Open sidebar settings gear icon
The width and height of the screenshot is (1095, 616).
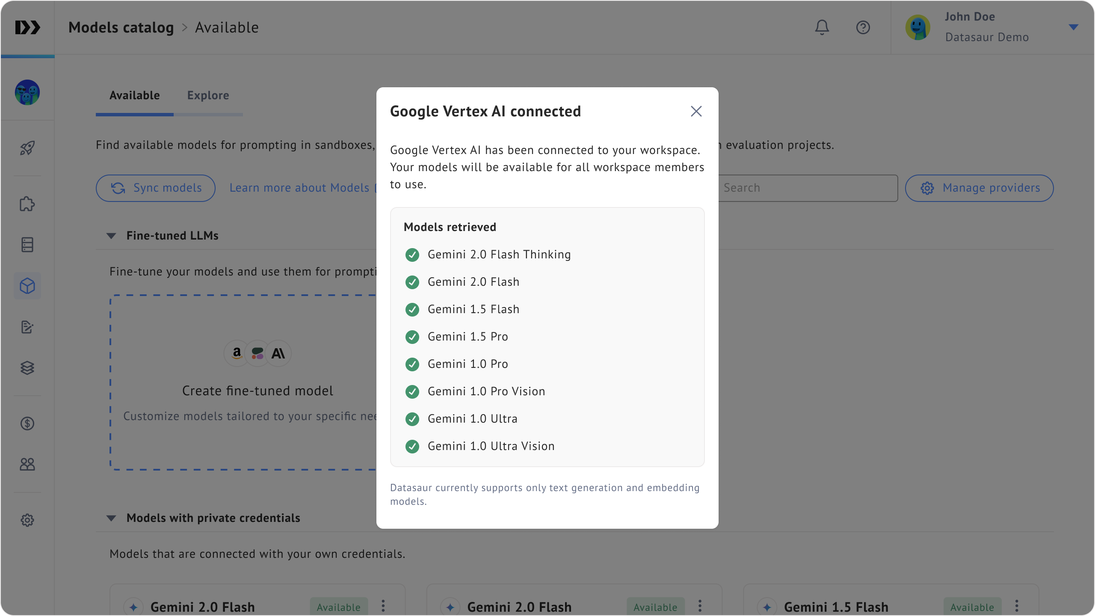click(x=27, y=520)
